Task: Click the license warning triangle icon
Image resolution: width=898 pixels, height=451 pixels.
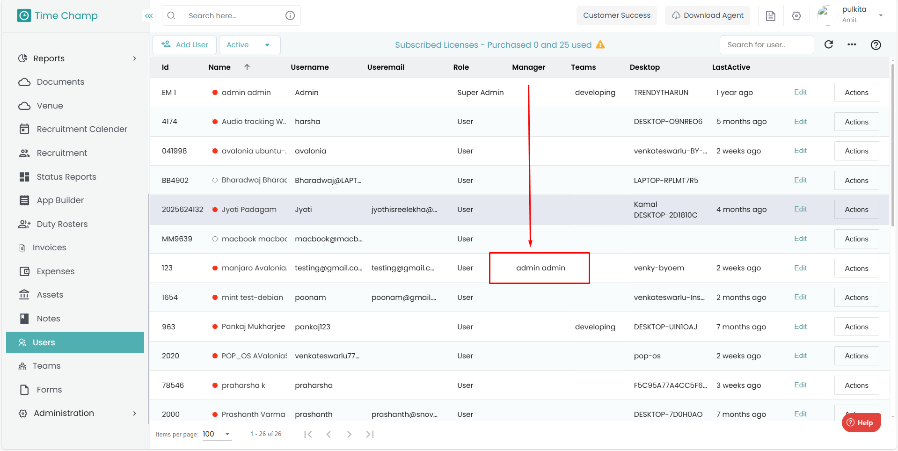Action: pos(600,44)
